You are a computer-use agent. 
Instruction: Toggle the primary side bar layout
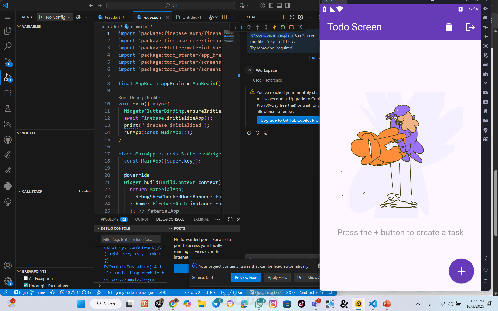tap(271, 5)
